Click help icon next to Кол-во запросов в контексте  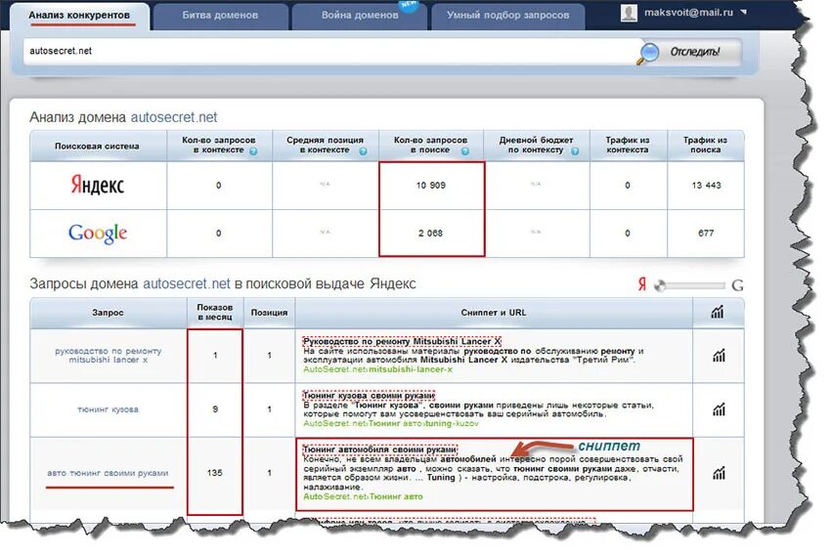coord(253,151)
